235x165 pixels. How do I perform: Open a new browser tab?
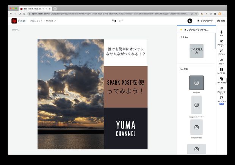(x=55, y=9)
